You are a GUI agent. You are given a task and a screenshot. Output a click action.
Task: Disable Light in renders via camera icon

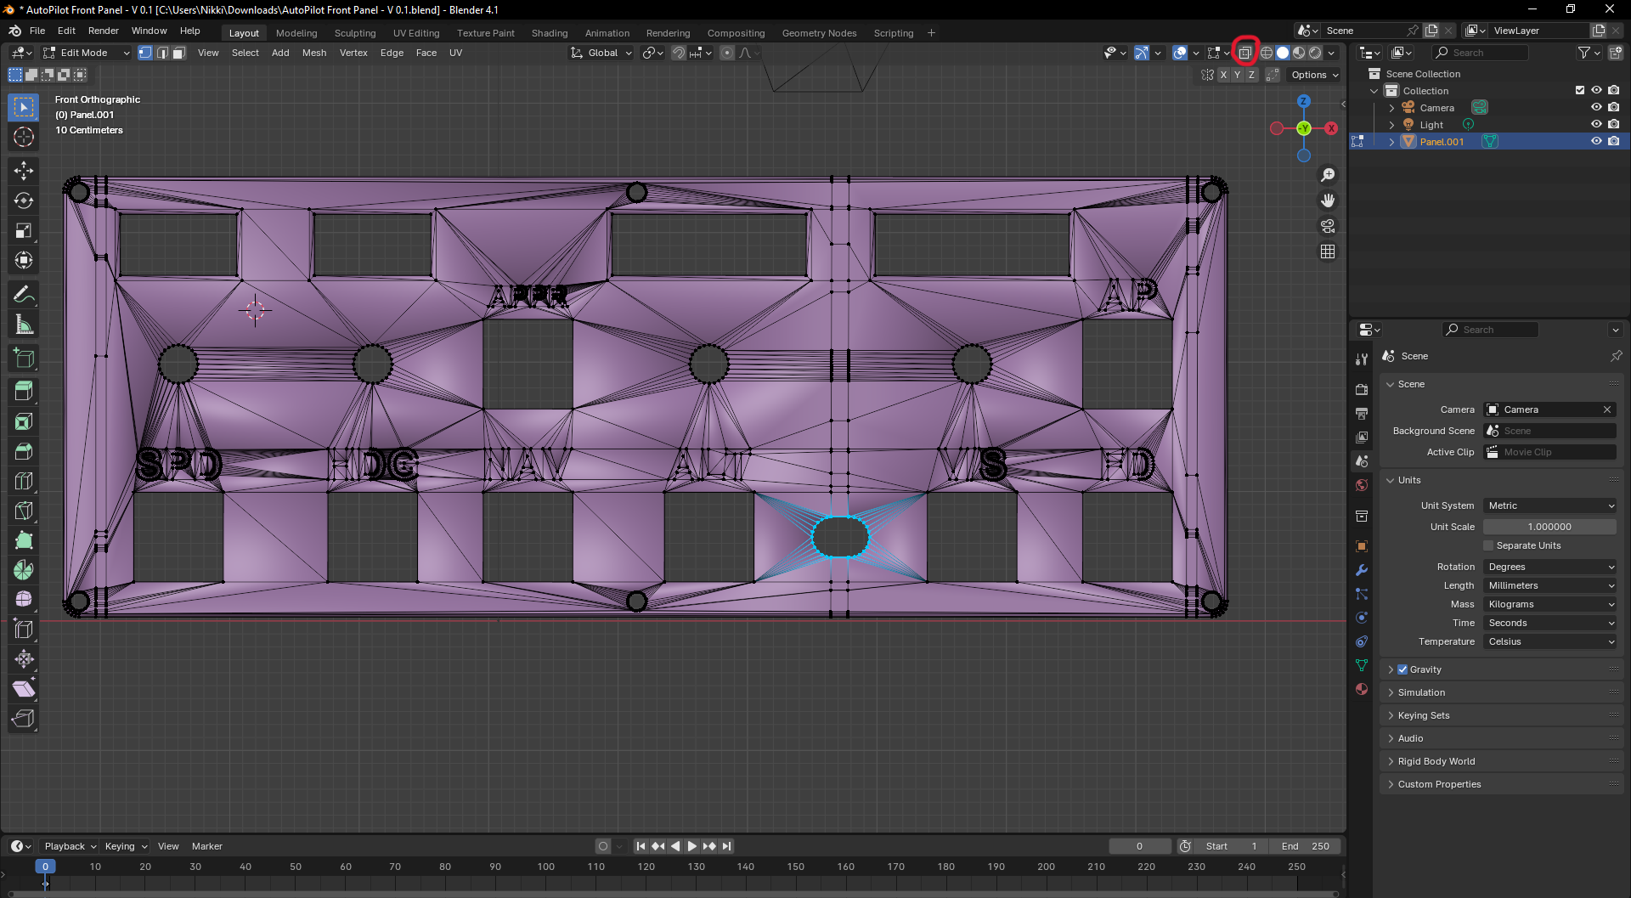(x=1613, y=125)
